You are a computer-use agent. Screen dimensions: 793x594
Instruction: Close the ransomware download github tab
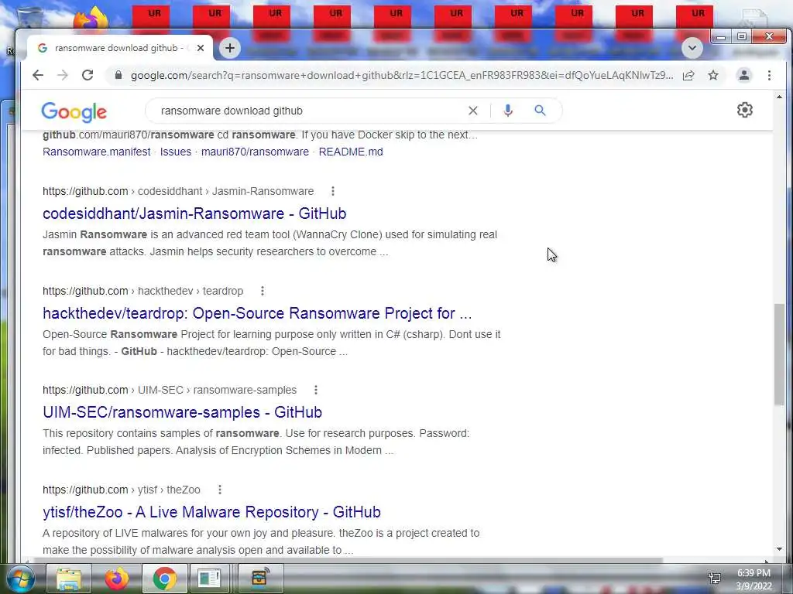coord(201,48)
